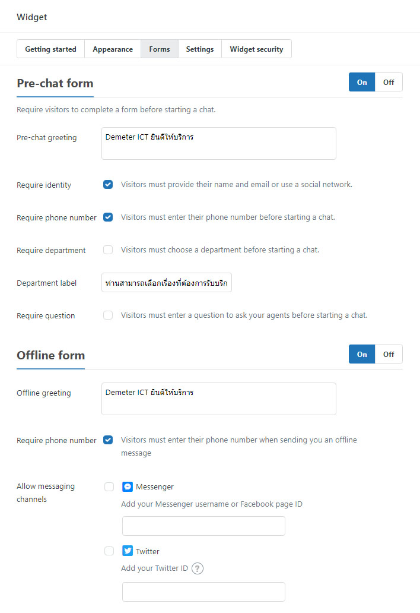Click On for the Pre-chat form
This screenshot has width=420, height=613.
(x=362, y=82)
